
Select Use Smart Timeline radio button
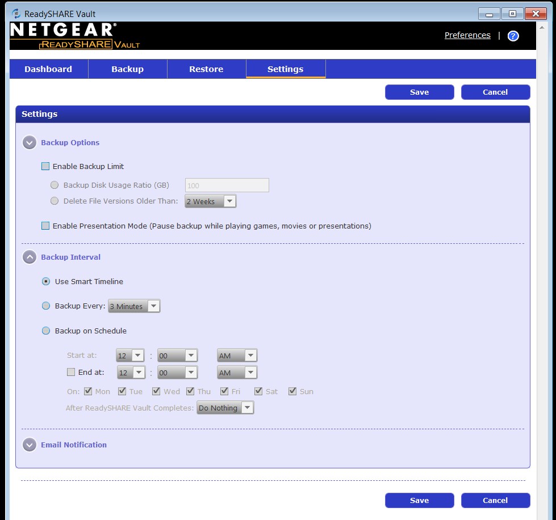(46, 281)
